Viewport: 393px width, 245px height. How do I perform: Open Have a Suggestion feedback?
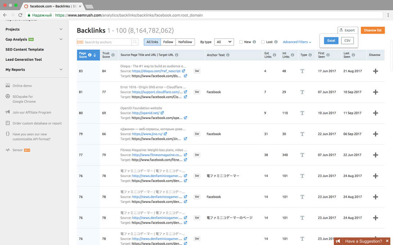364,241
